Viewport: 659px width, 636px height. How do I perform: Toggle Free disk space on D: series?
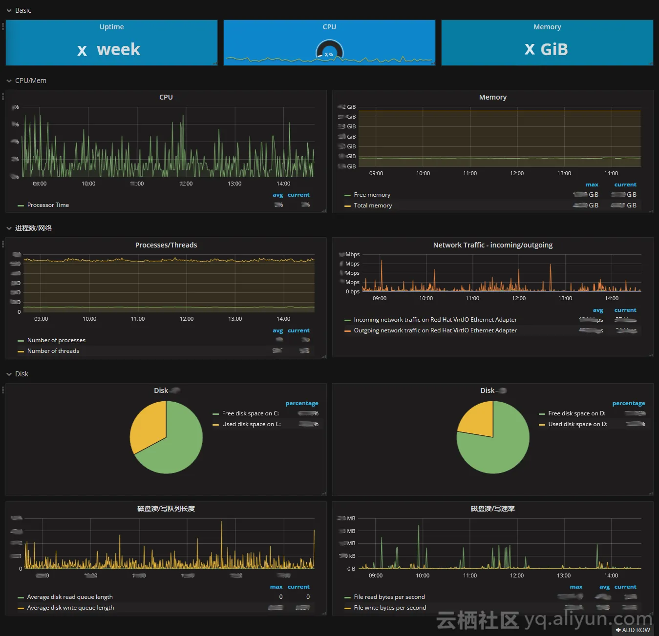click(x=577, y=413)
